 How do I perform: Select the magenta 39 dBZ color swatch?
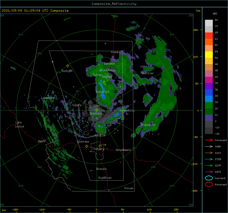[209, 80]
